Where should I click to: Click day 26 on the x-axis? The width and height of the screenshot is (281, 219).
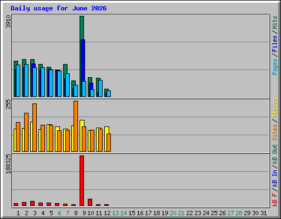(222, 213)
